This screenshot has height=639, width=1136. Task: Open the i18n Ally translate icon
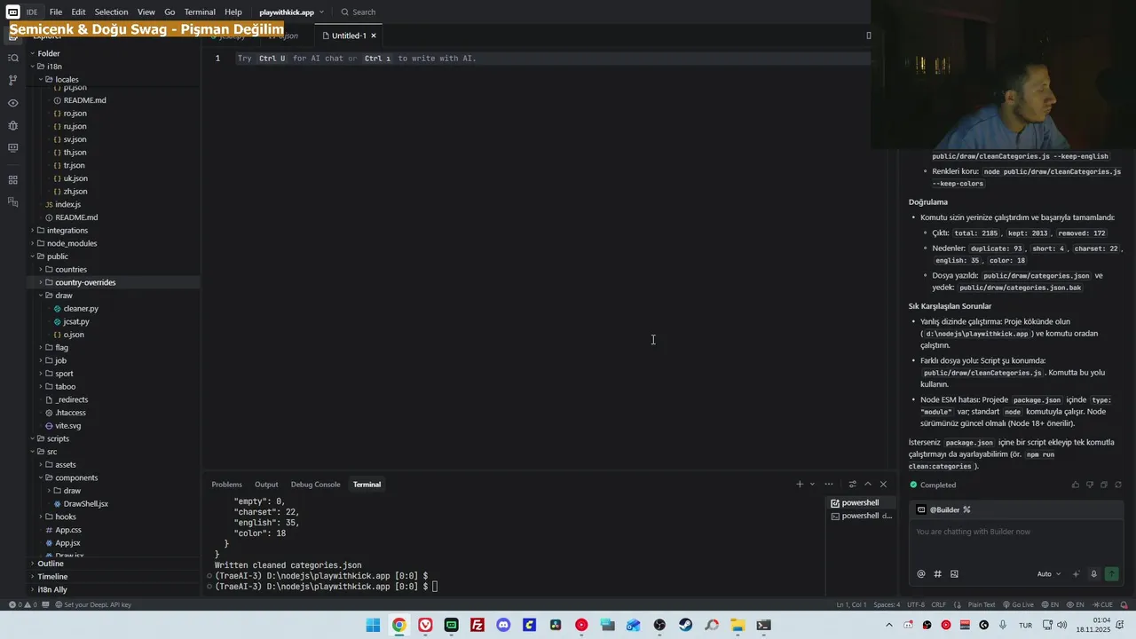tap(12, 202)
